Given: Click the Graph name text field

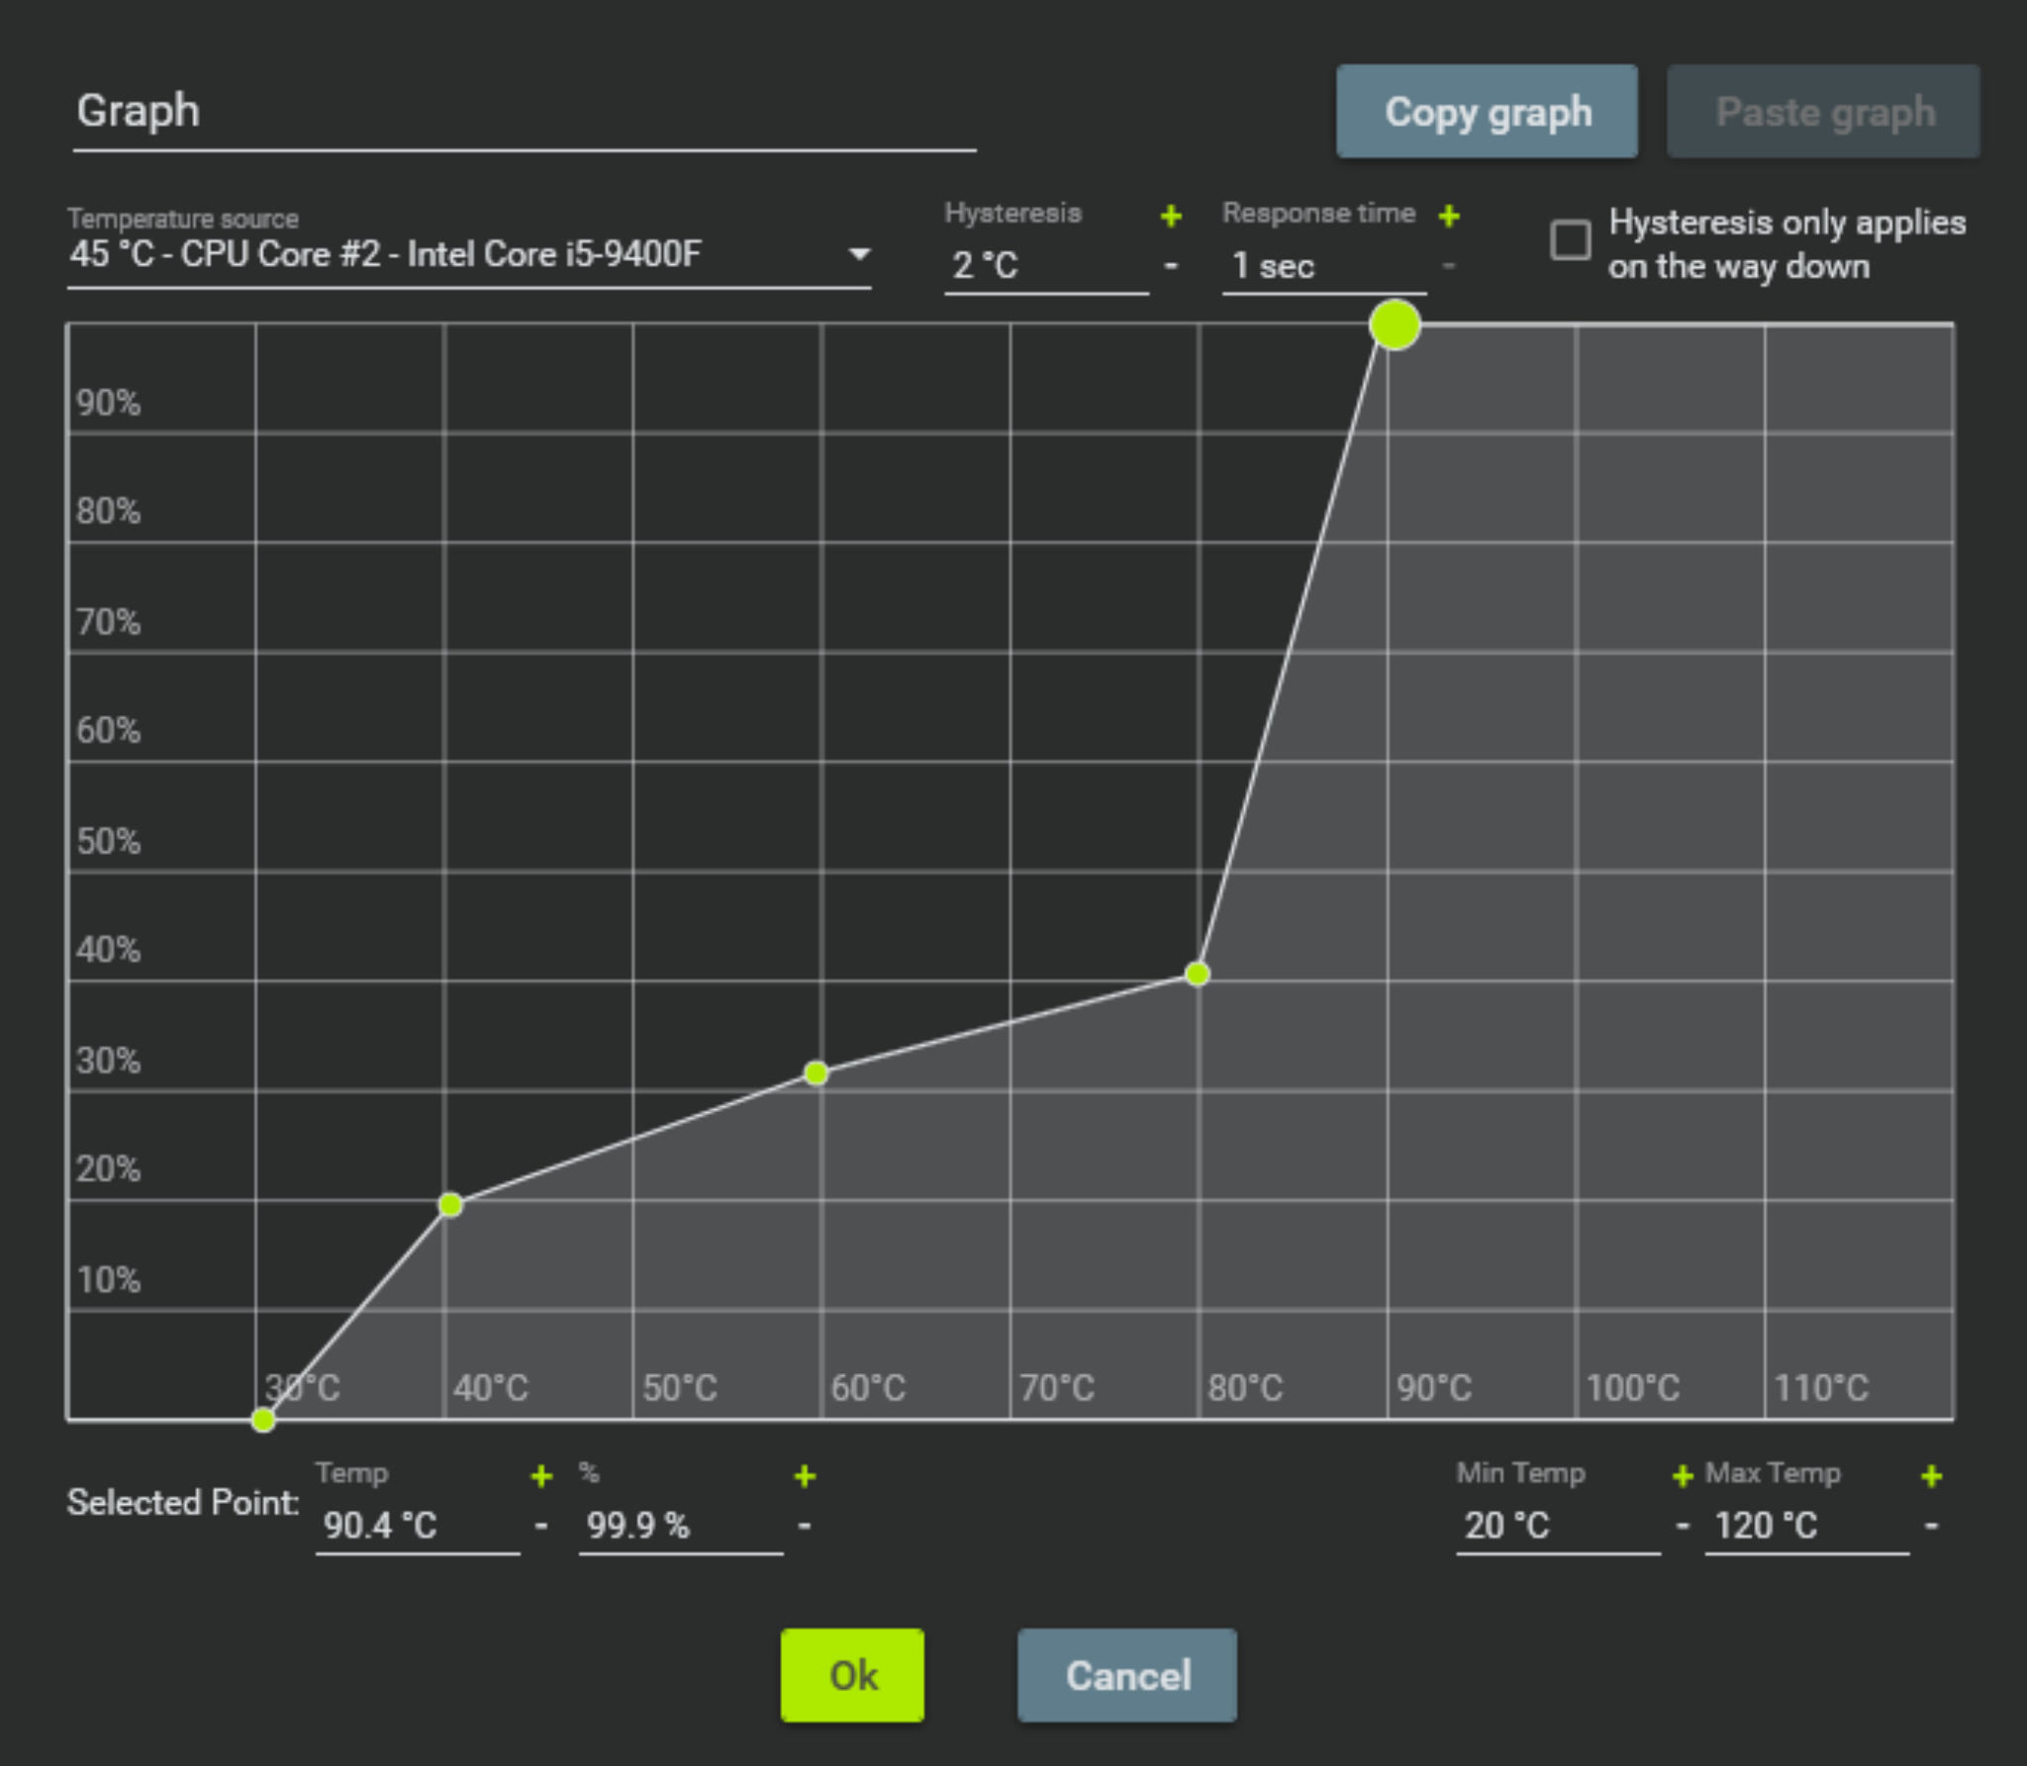Looking at the screenshot, I should 525,112.
